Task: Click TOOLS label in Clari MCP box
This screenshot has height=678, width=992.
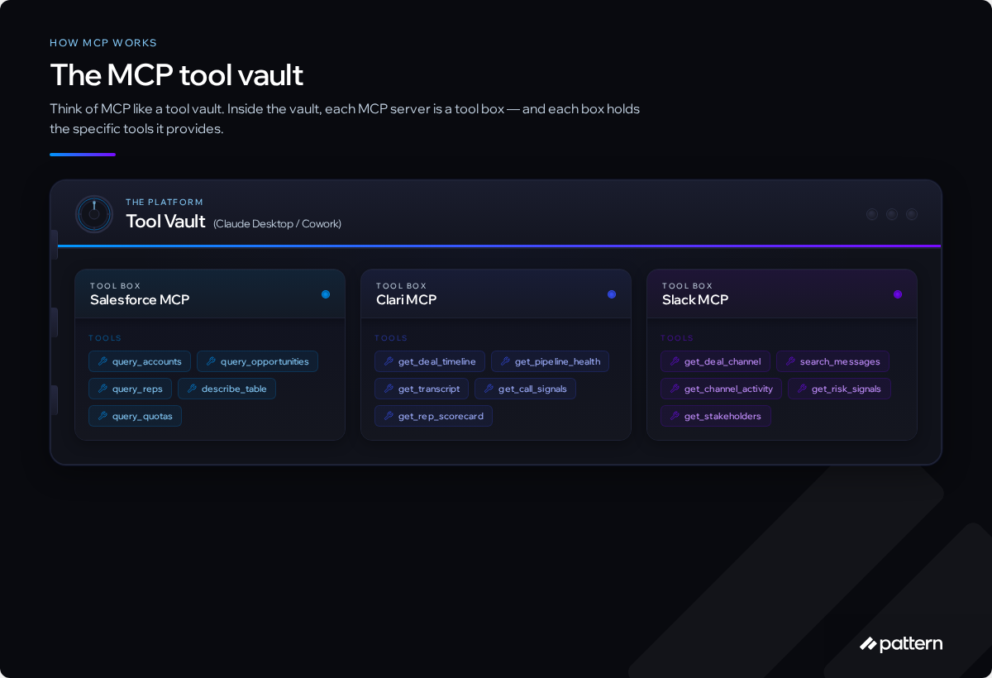Action: 391,337
